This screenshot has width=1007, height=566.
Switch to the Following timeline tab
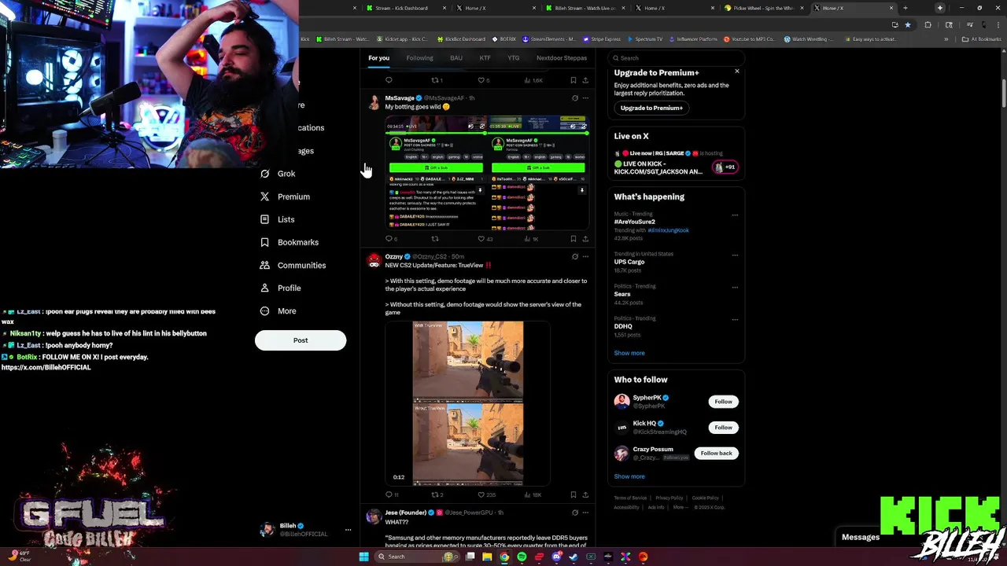[419, 58]
